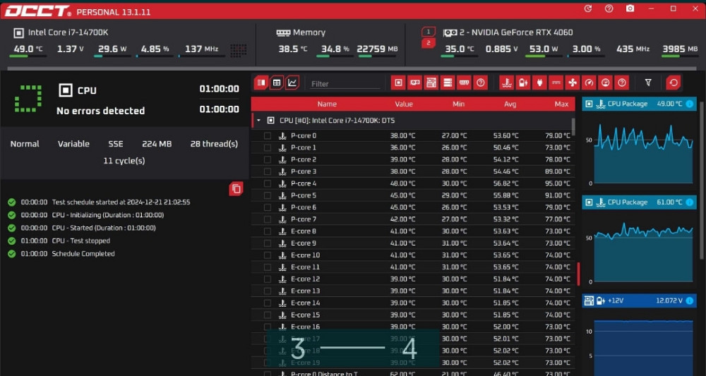Click the Filter text field
Image resolution: width=706 pixels, height=376 pixels.
(345, 83)
